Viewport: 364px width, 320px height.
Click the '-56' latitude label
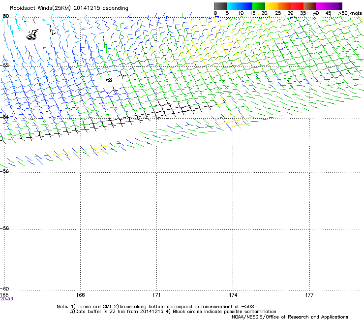[x=4, y=171]
